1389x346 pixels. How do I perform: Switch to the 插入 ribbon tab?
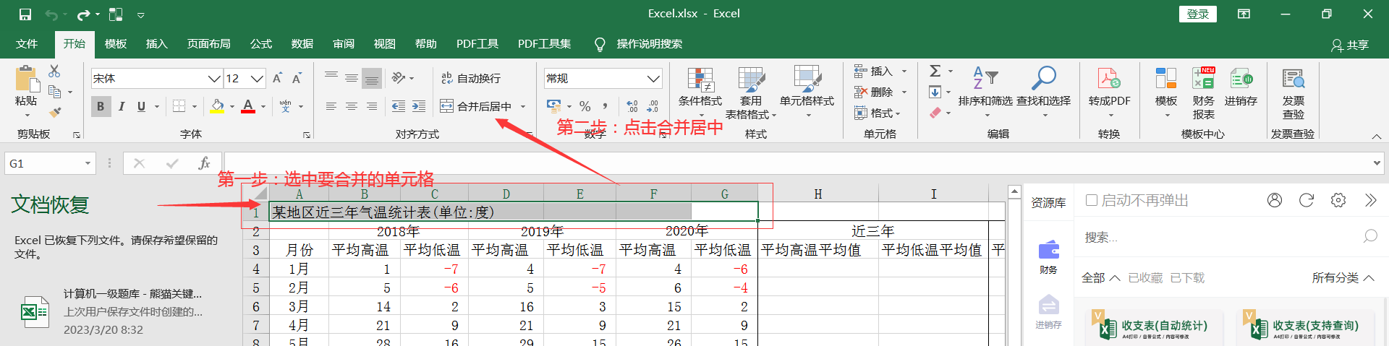tap(156, 44)
